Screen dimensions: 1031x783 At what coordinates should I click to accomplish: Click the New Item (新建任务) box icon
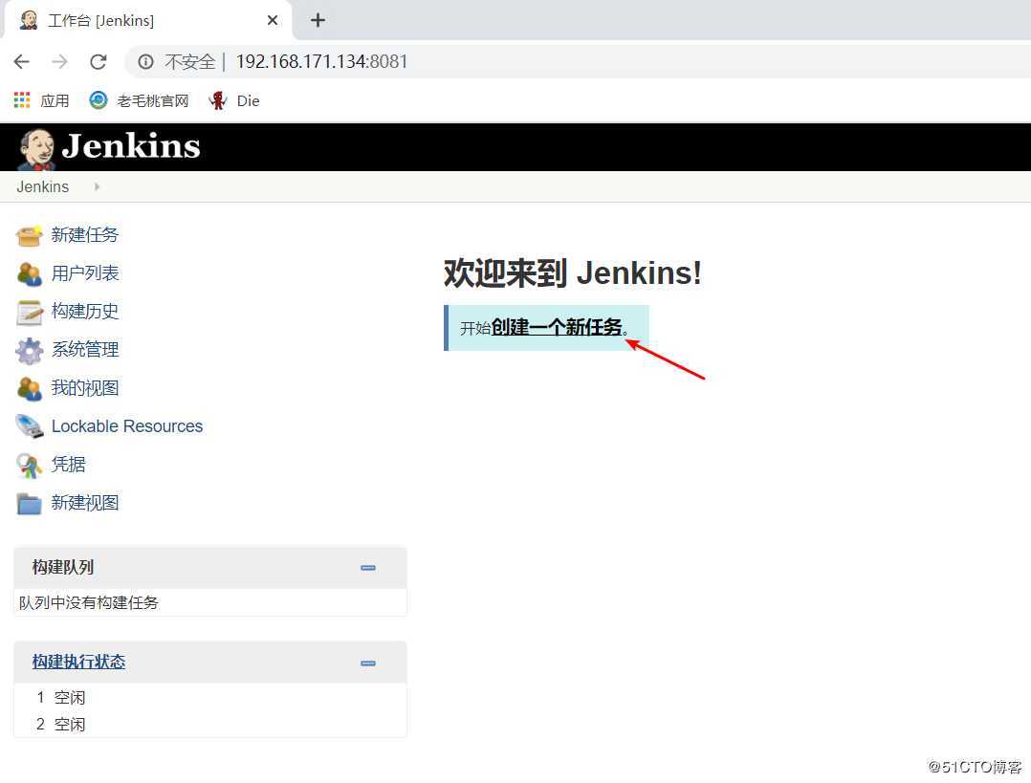pyautogui.click(x=29, y=235)
